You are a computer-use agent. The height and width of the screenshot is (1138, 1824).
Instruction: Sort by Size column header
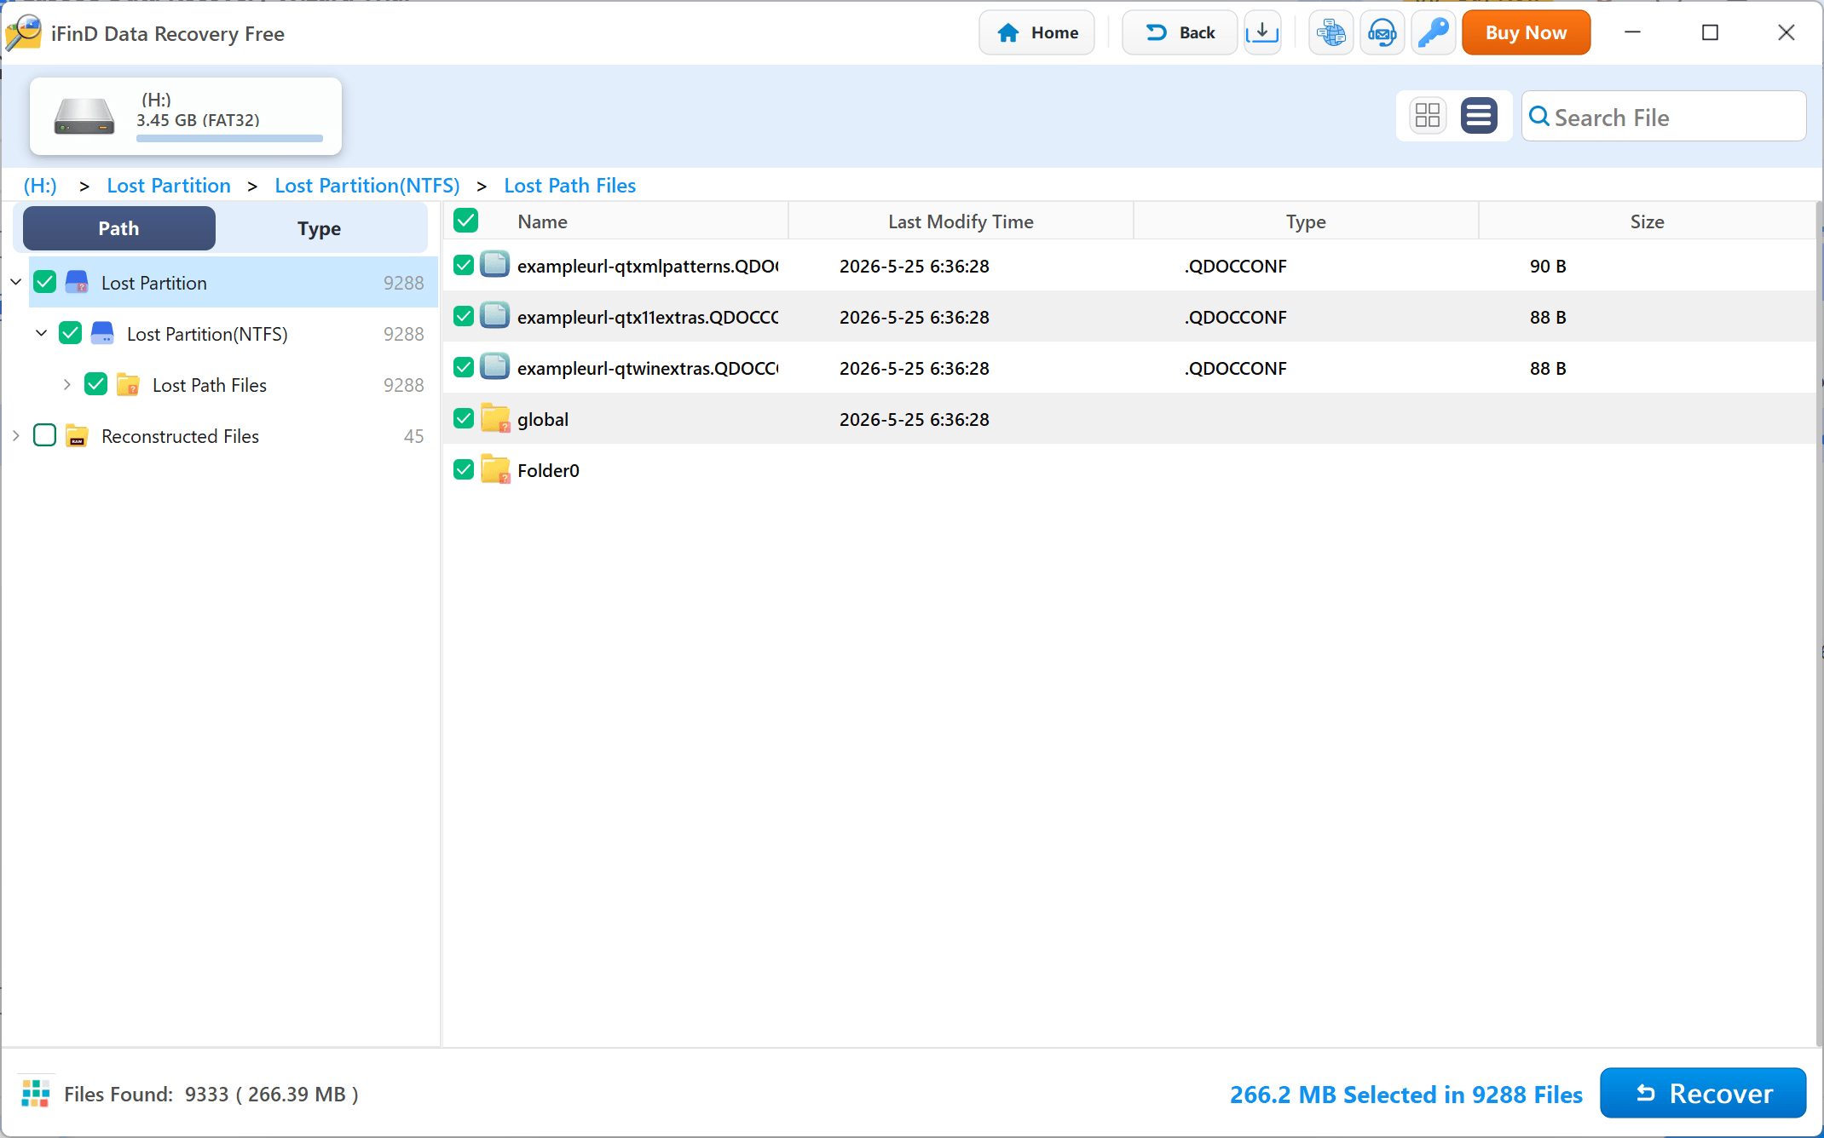(x=1647, y=221)
